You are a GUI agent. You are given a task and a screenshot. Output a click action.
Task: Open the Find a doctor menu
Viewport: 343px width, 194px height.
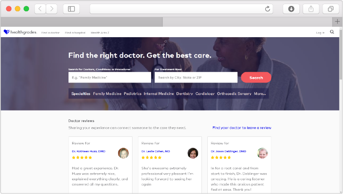[x=50, y=33]
